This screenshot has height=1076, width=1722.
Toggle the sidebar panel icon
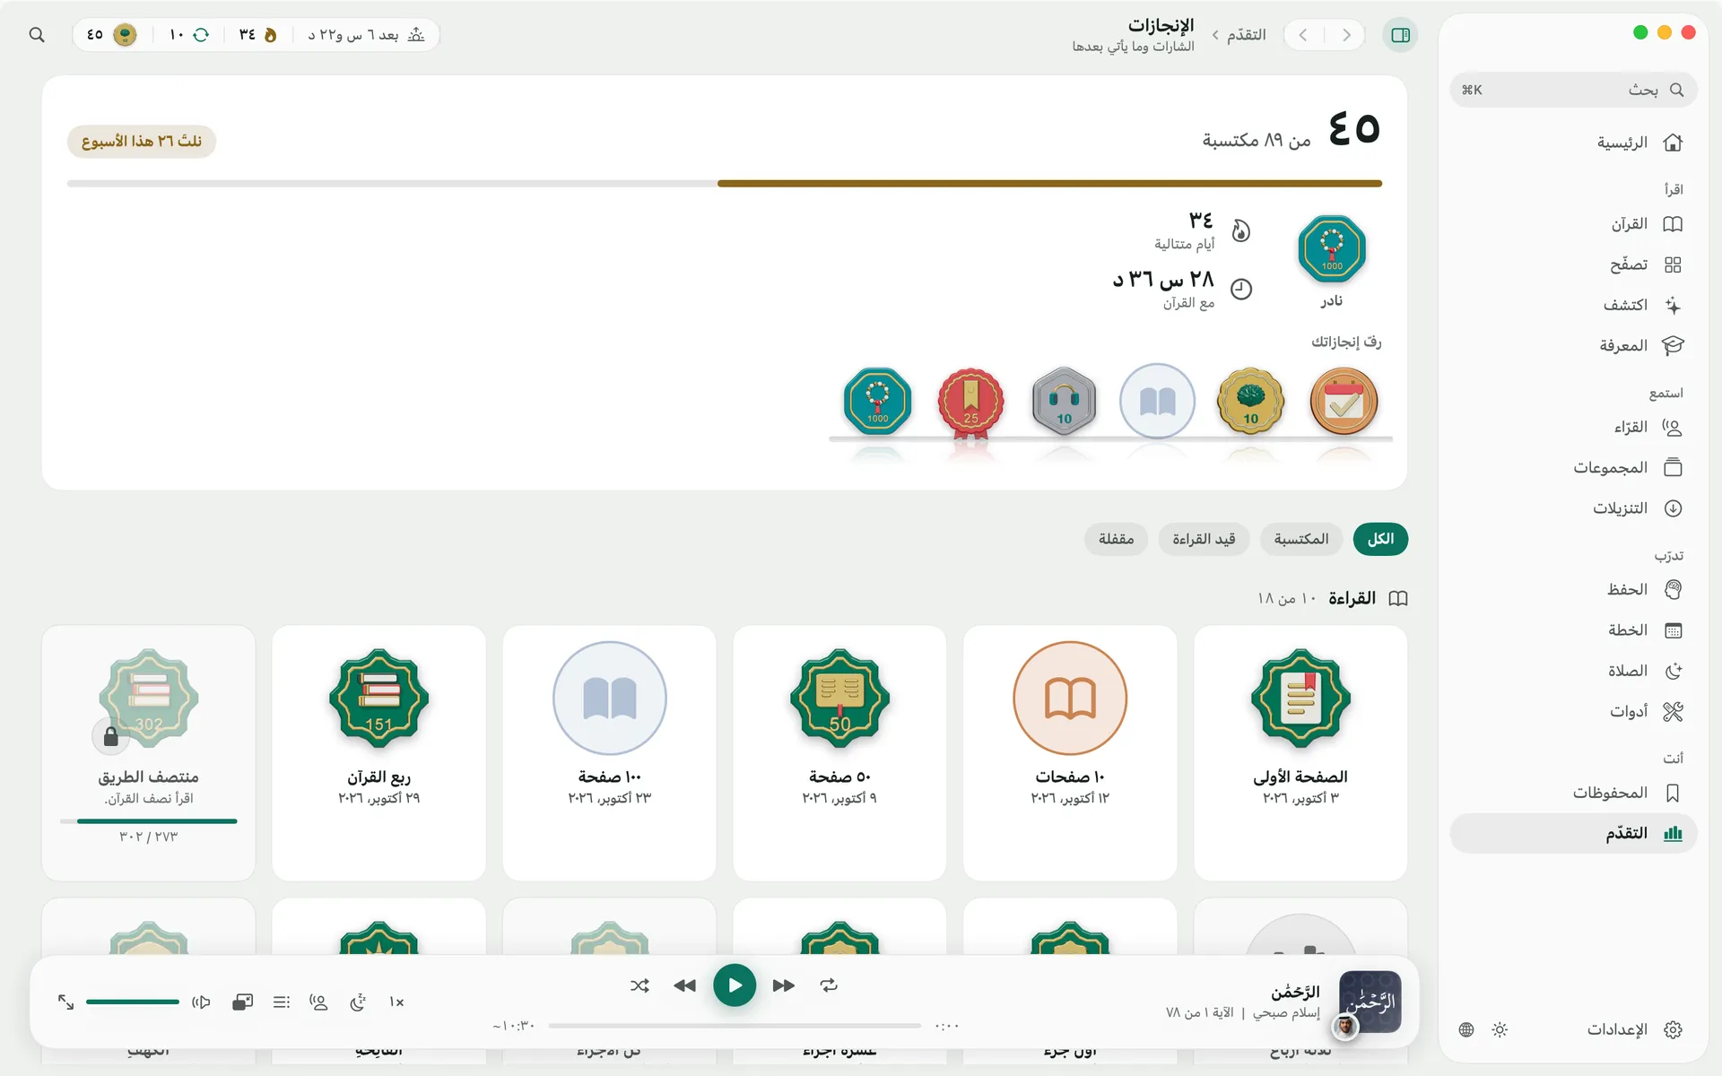[x=1400, y=35]
